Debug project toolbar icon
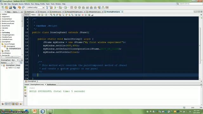Screen dimensions: 203x114 pyautogui.click(x=60, y=8)
